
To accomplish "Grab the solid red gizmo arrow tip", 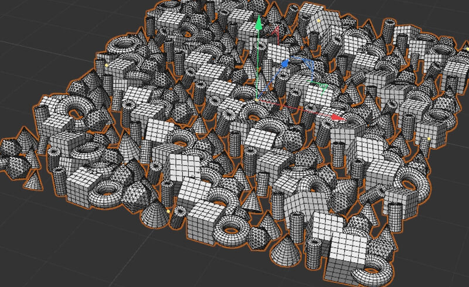I will coord(339,117).
